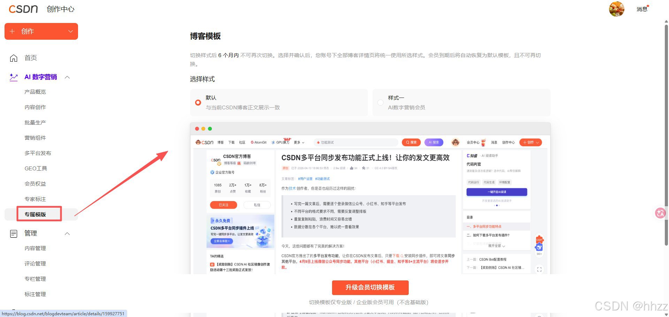Go to 首页 in the sidebar
This screenshot has width=669, height=317.
(31, 58)
